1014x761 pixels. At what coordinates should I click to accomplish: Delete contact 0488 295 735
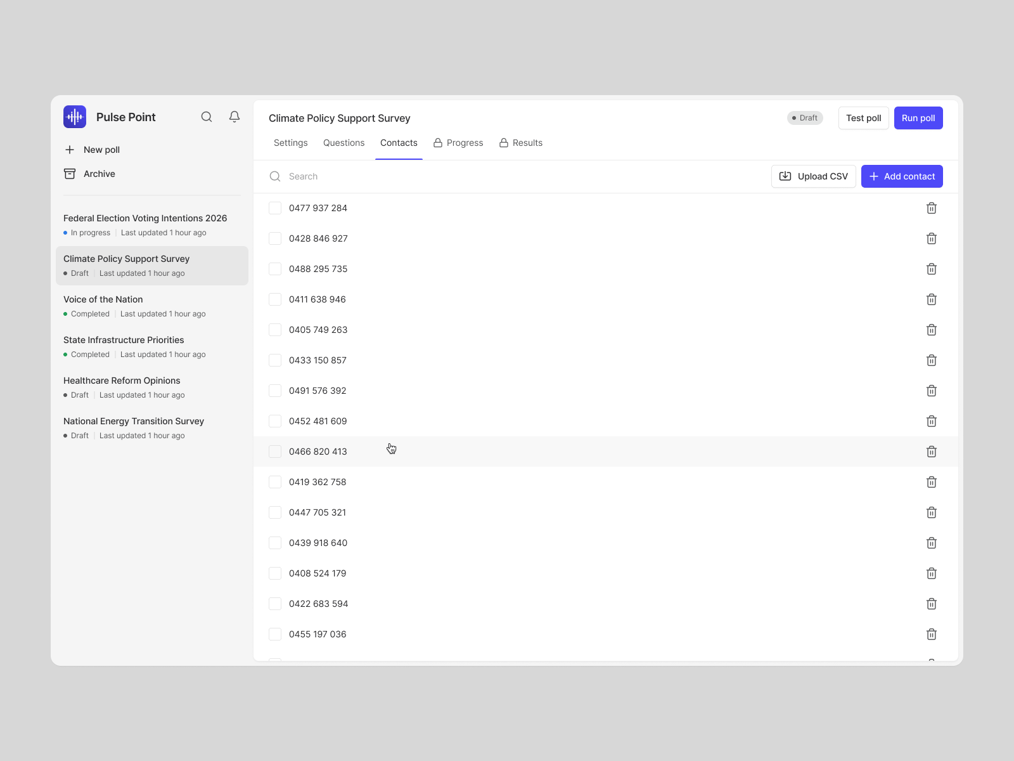point(932,269)
